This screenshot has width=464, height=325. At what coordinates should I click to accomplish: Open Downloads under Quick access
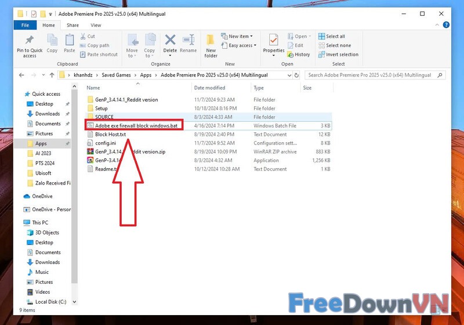pyautogui.click(x=48, y=114)
